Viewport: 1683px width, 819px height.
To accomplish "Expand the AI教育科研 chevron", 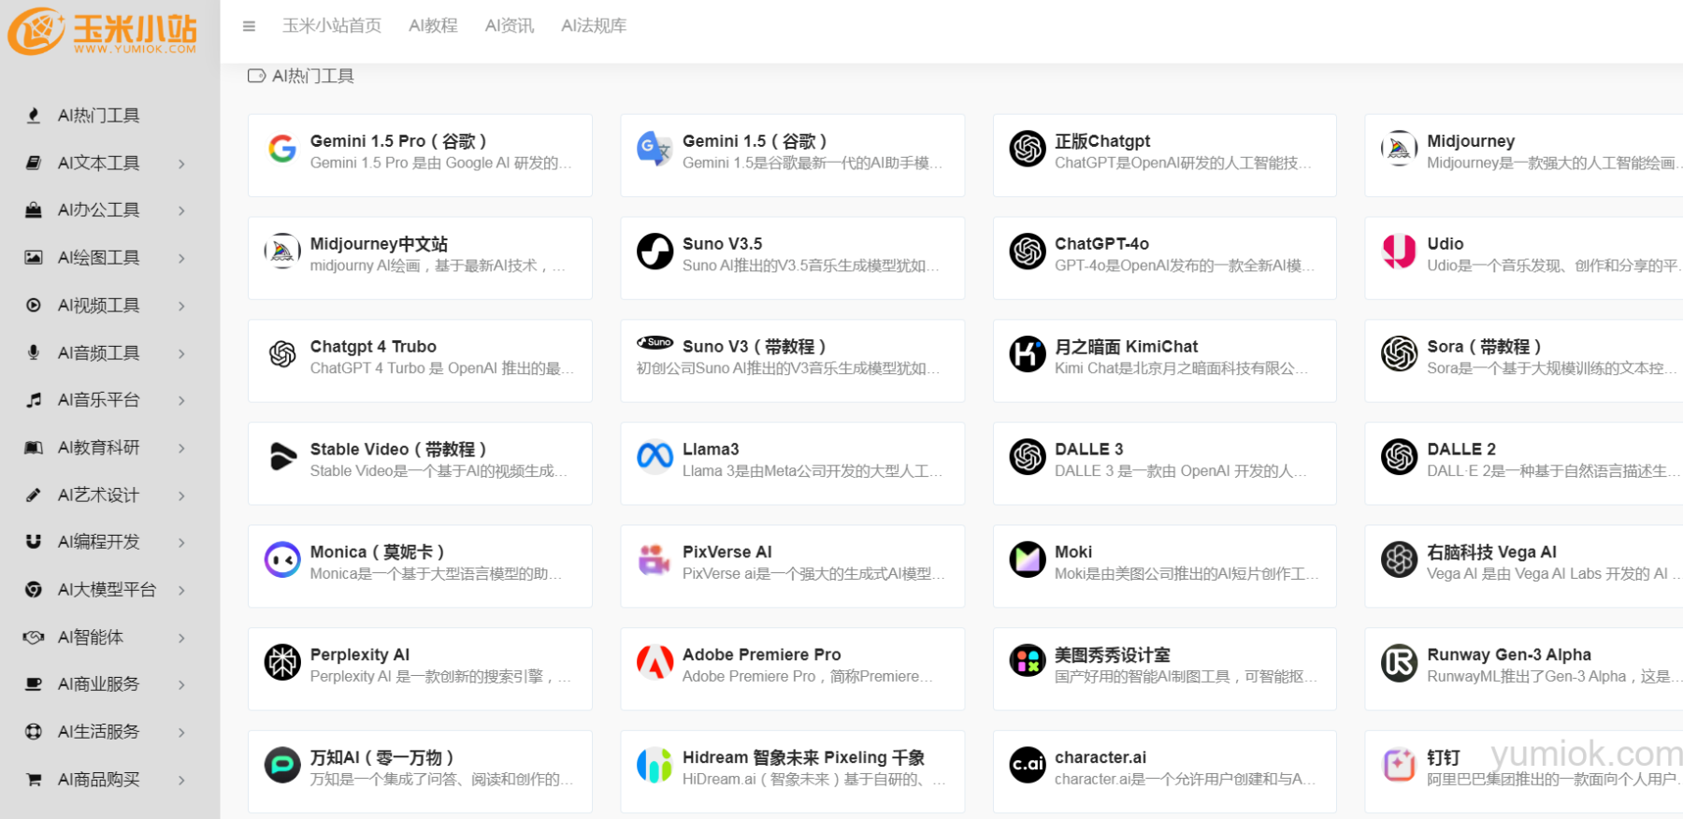I will (x=181, y=448).
